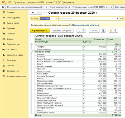Viewport: 125px width, 118px height.
Task: Click the Сформировать button
Action: [40, 31]
